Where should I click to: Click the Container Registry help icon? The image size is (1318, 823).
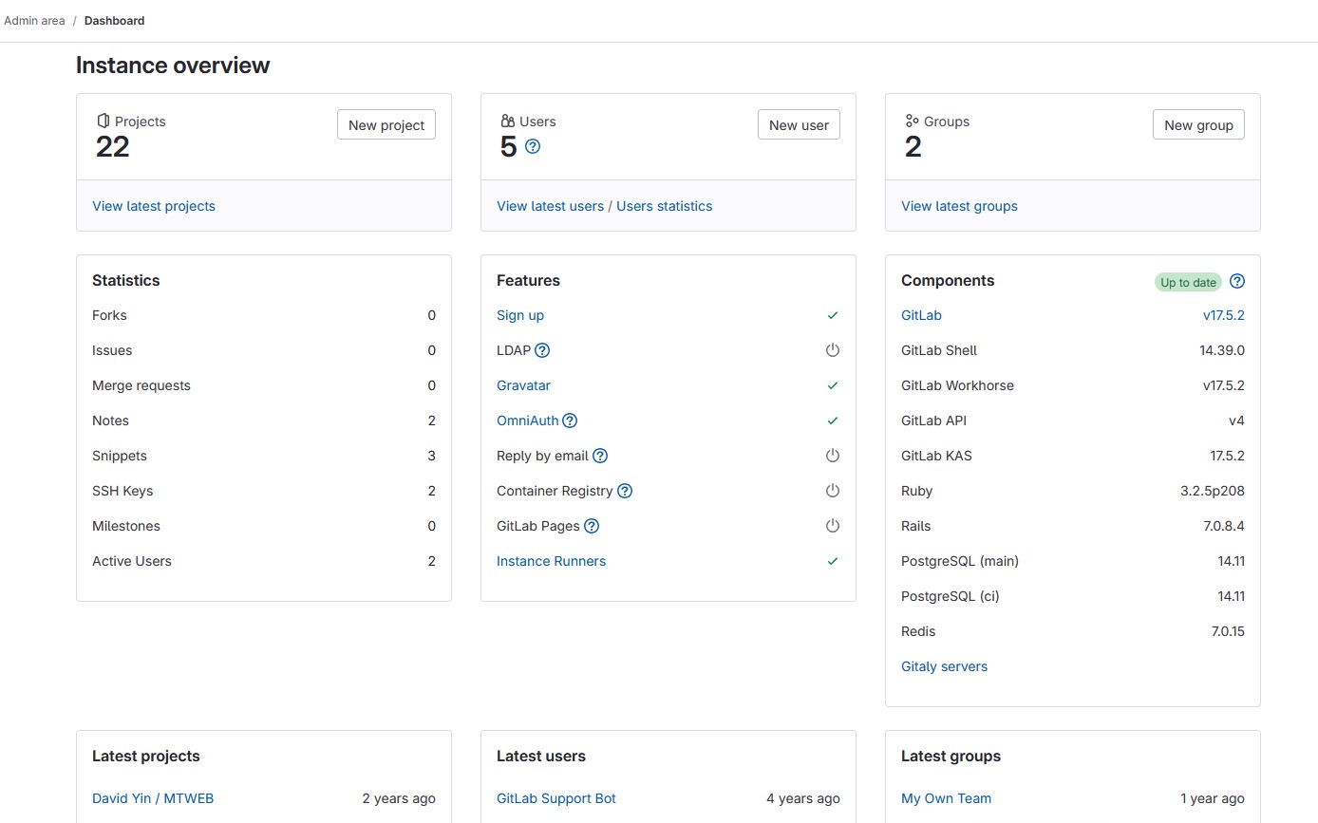(x=625, y=491)
